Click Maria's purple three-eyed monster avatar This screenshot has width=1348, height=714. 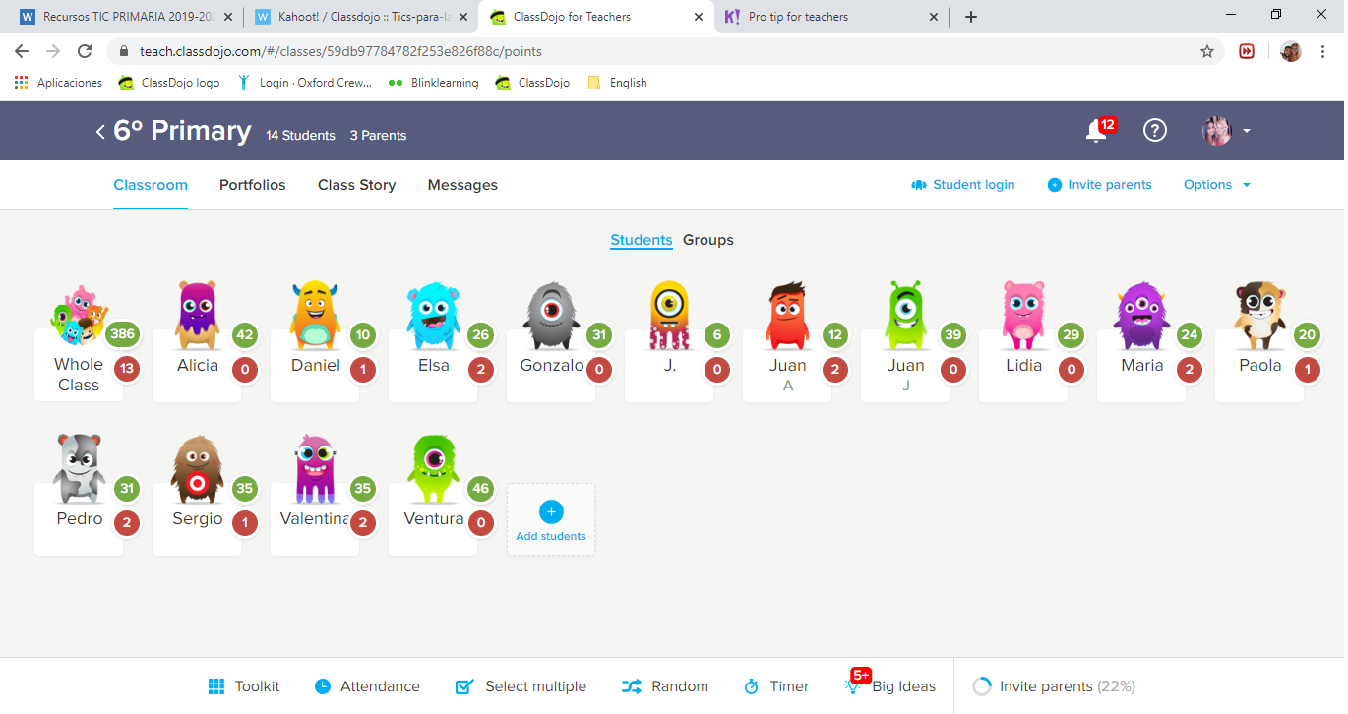1141,317
